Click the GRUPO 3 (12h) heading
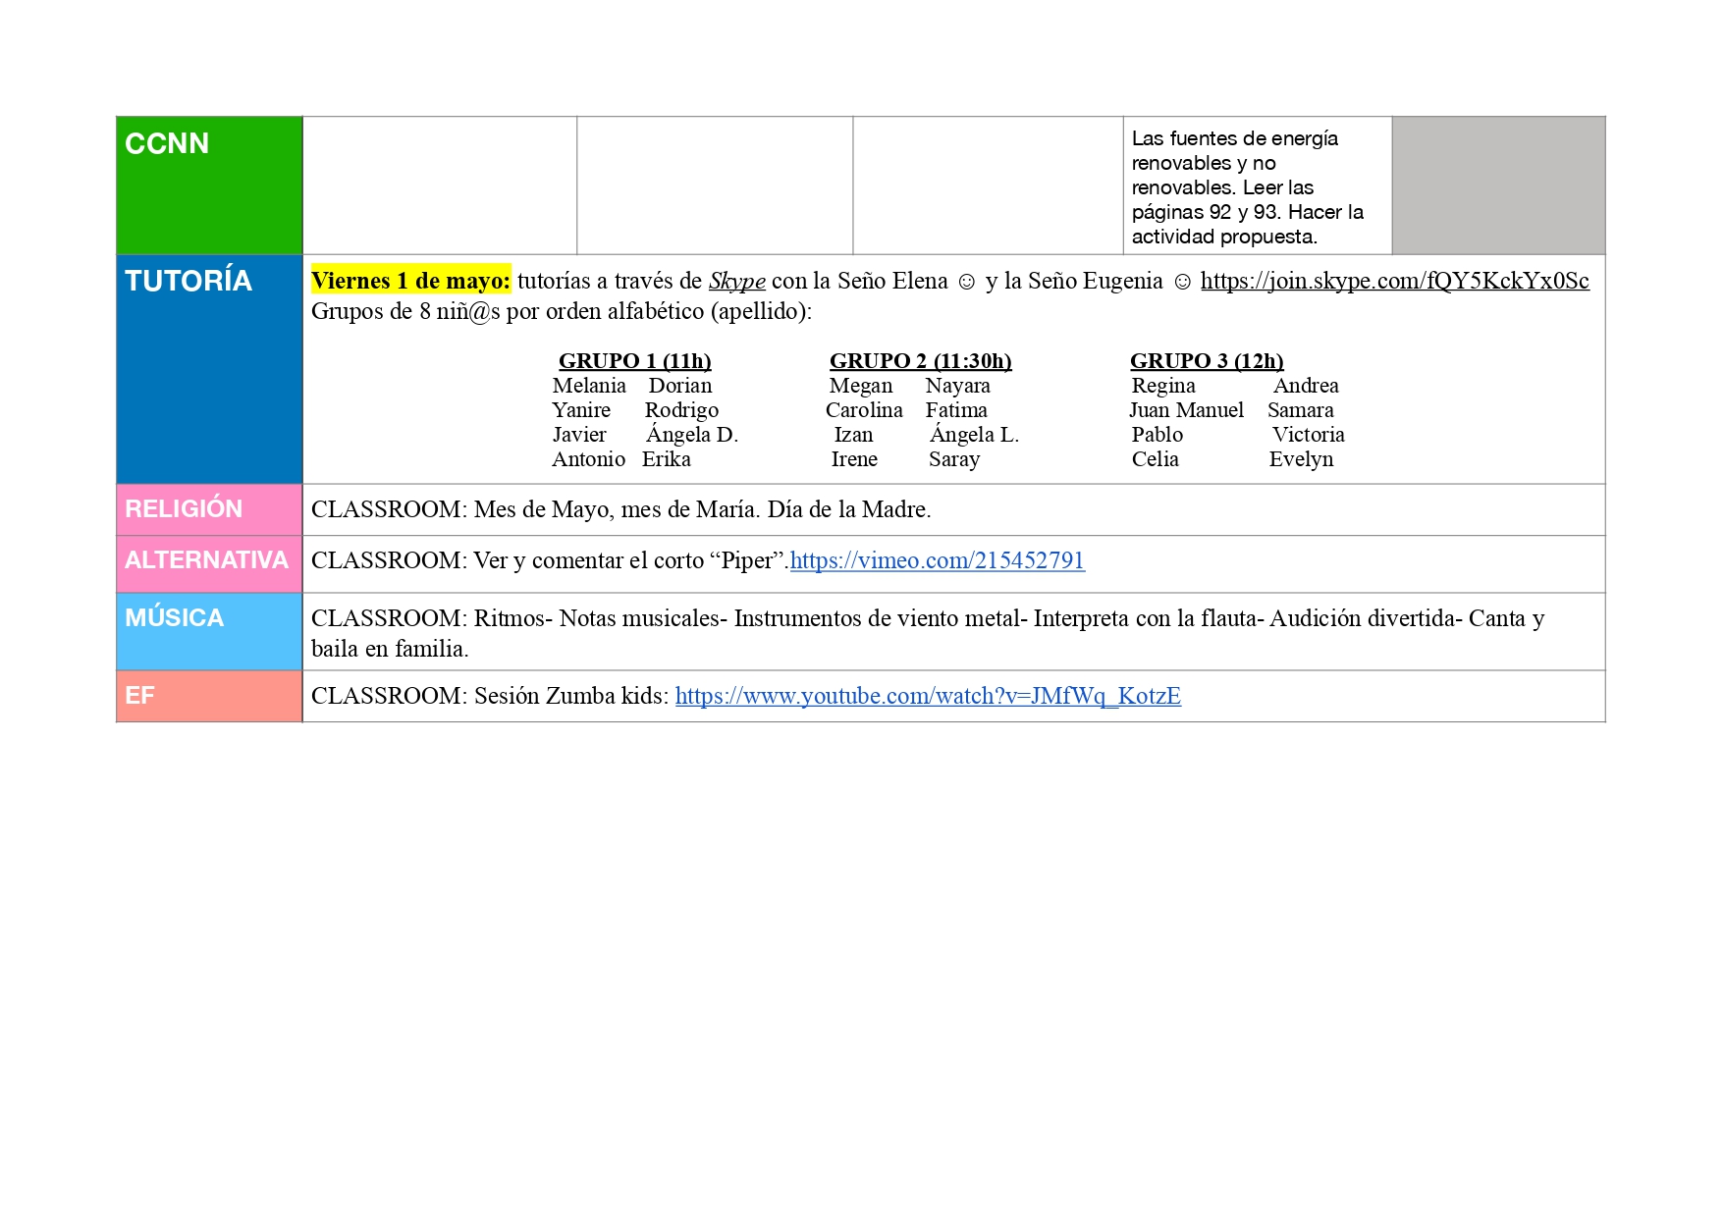1723x1217 pixels. [x=1206, y=361]
